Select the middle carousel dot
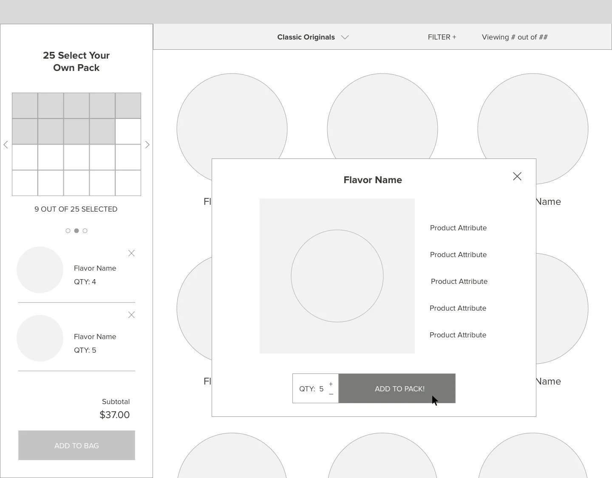The image size is (612, 478). pos(76,231)
